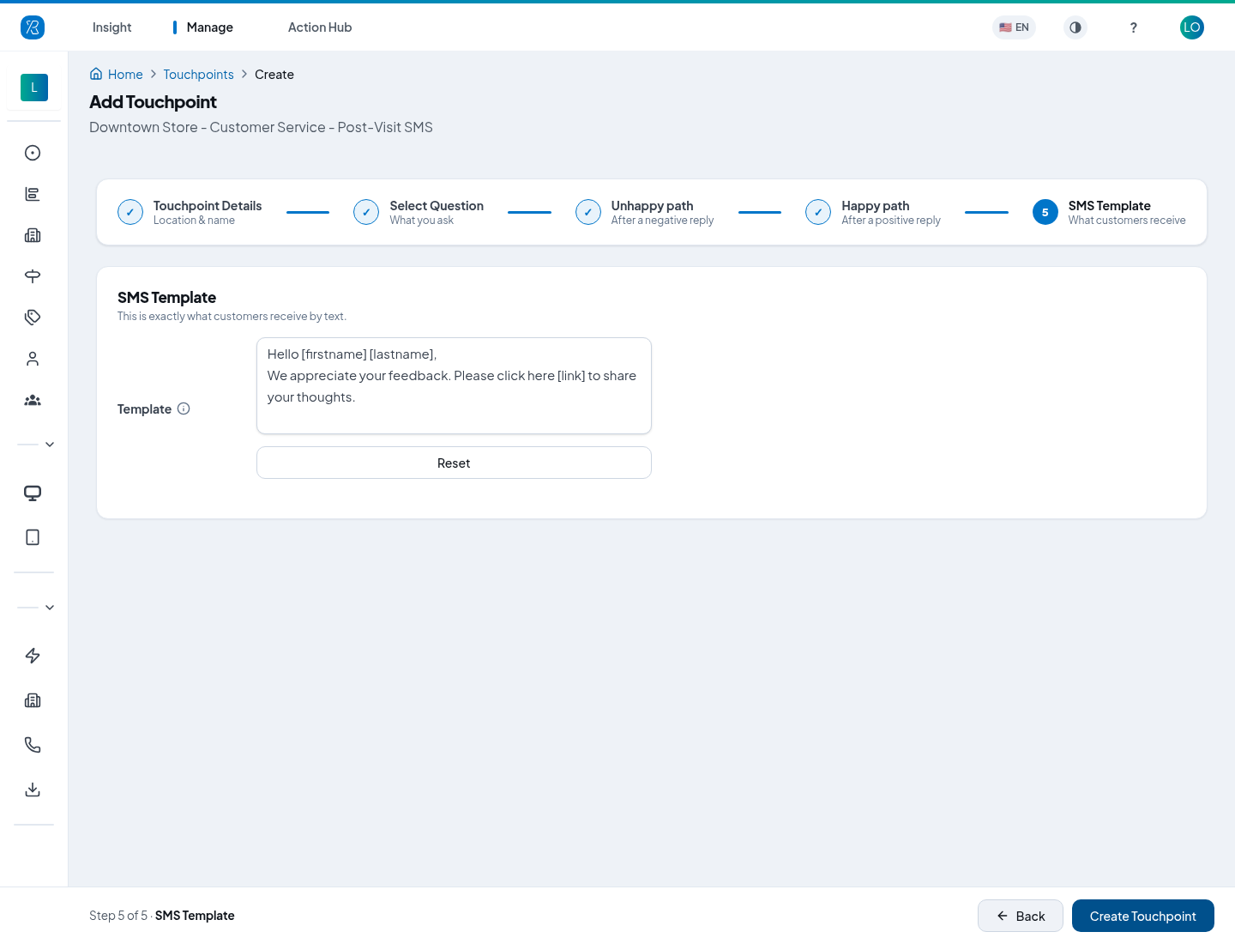Click the Back button
Screen dimensions: 1235x944
coord(1021,916)
